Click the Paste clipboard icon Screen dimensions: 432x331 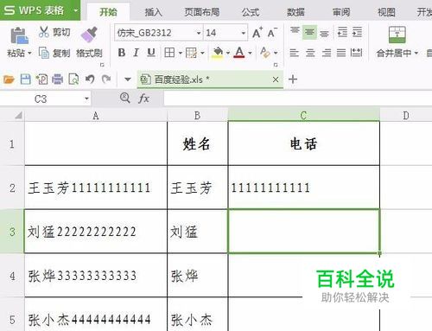pos(19,35)
